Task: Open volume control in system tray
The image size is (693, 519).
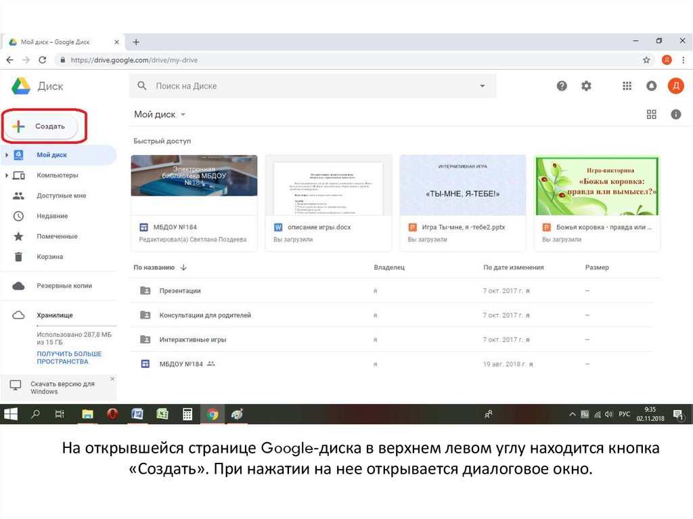Action: point(609,414)
